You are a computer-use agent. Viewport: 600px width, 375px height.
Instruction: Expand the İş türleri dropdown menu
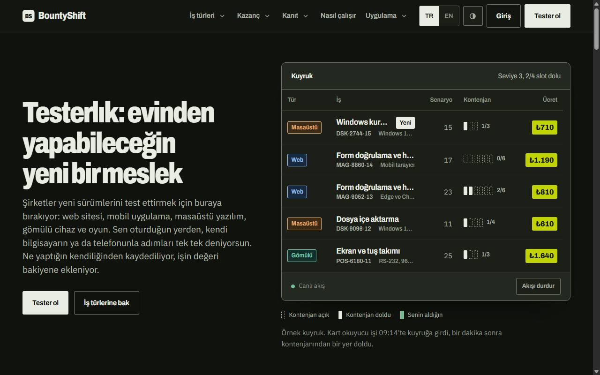pos(207,16)
